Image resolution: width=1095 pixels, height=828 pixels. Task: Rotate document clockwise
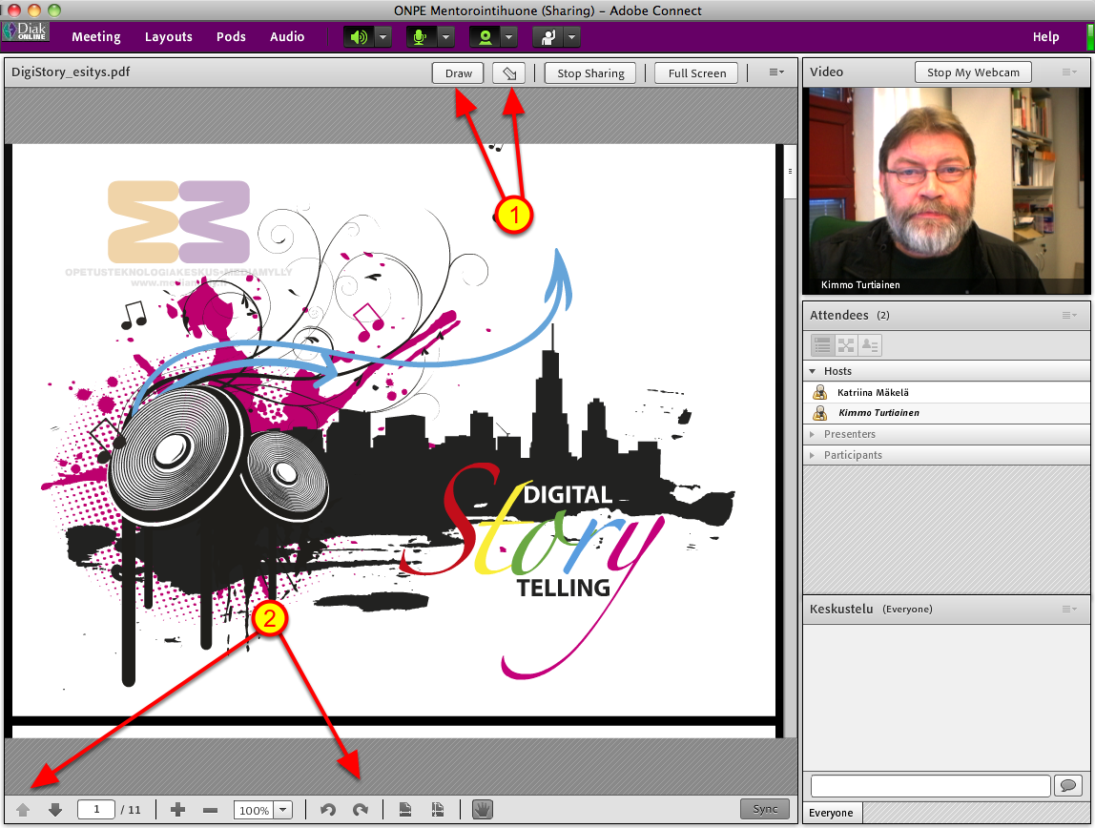361,810
